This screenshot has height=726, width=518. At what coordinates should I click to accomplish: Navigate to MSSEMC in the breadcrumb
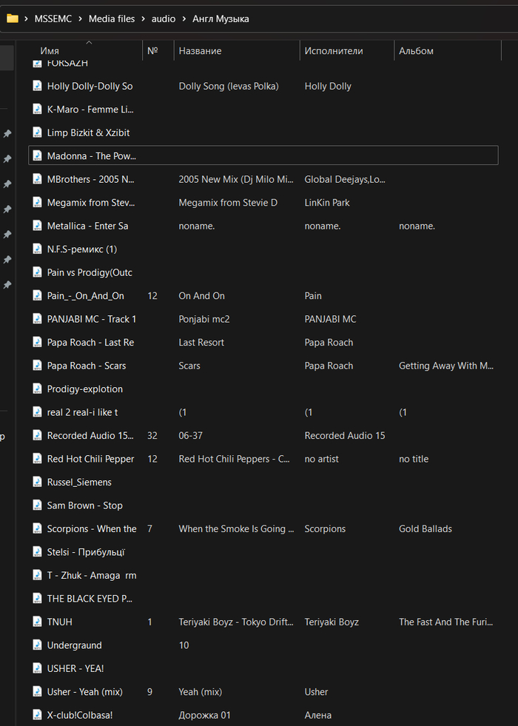pyautogui.click(x=53, y=19)
